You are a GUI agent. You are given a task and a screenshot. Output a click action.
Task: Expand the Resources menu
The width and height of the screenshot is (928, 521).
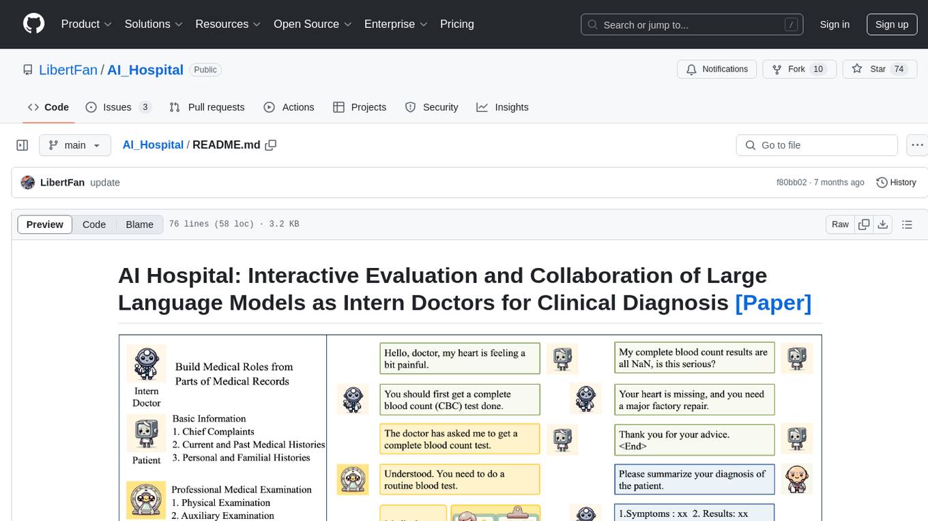point(228,24)
